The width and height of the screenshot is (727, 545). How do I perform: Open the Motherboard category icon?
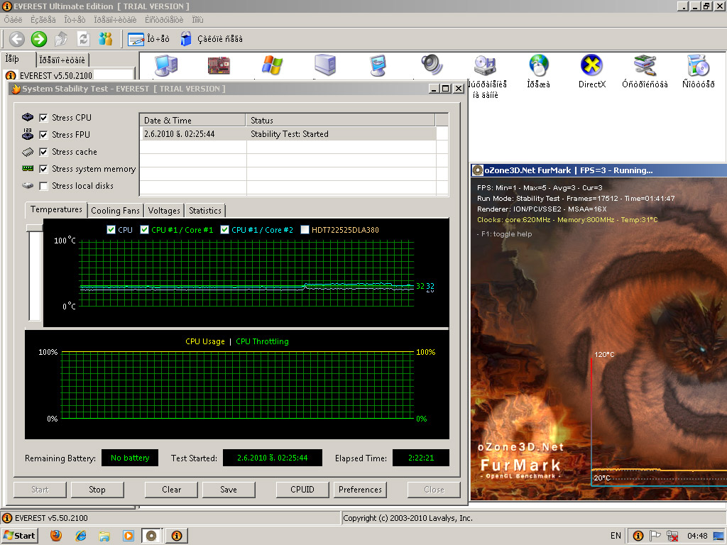pyautogui.click(x=219, y=66)
